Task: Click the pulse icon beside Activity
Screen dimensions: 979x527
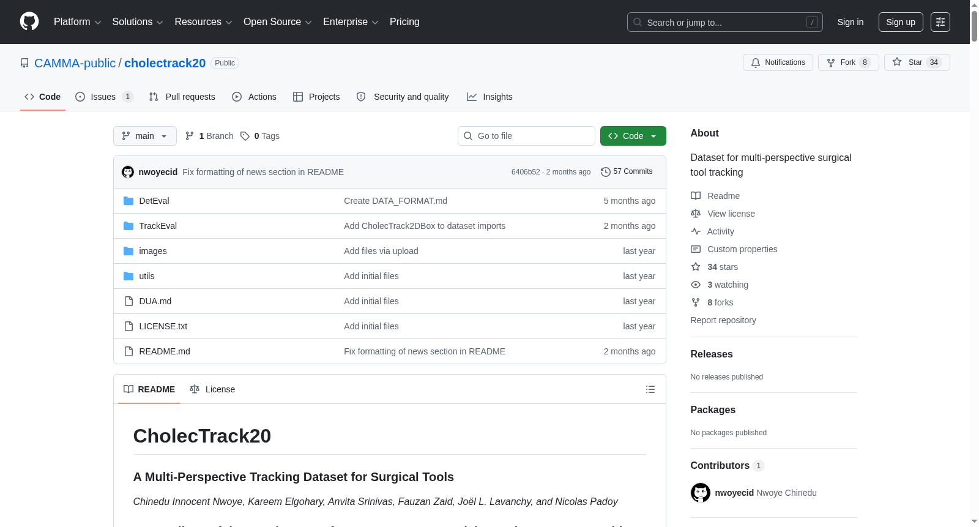Action: (x=696, y=231)
